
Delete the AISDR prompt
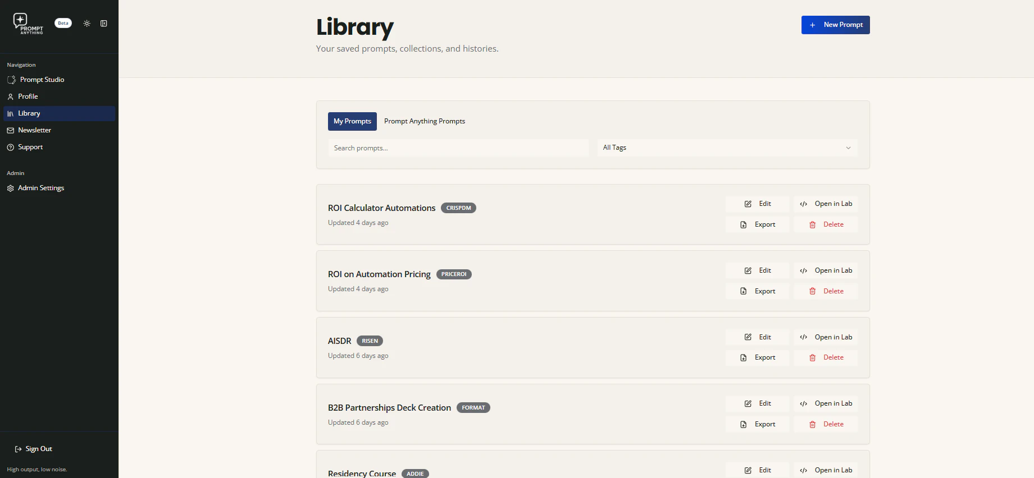tap(826, 357)
